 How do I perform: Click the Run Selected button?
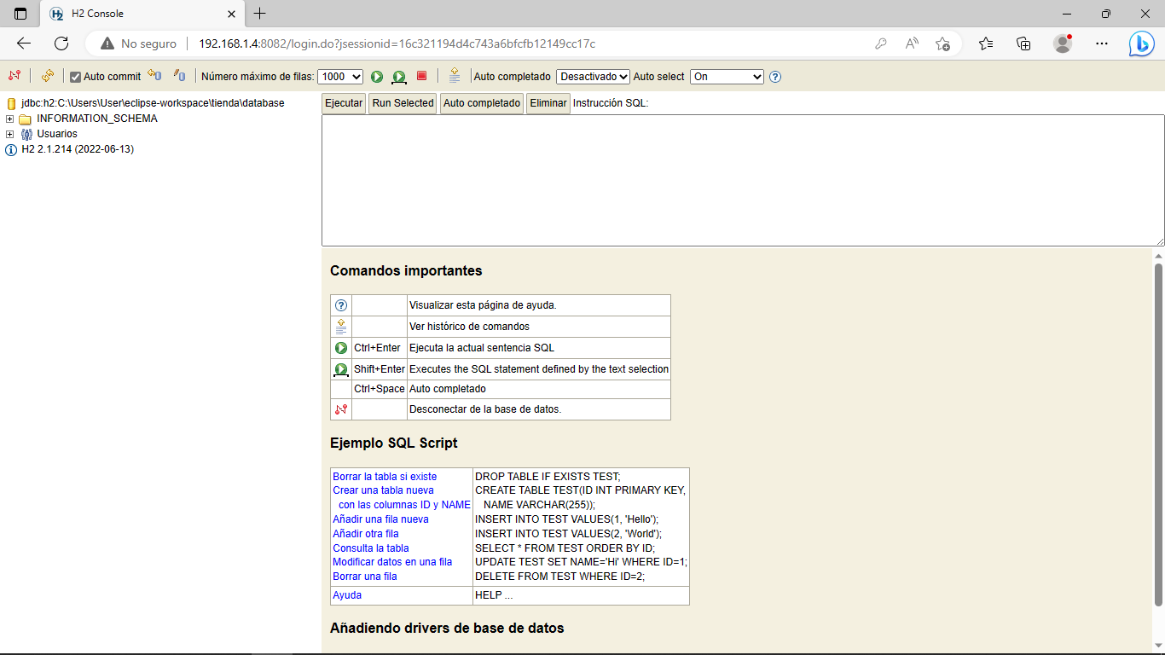pos(403,103)
